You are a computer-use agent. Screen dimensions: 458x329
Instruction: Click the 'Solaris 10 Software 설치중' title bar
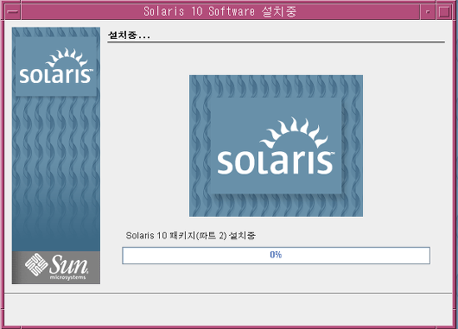[220, 12]
